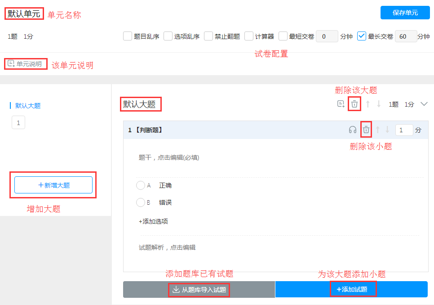Open 单元说明 unit description
The width and height of the screenshot is (434, 305).
25,64
